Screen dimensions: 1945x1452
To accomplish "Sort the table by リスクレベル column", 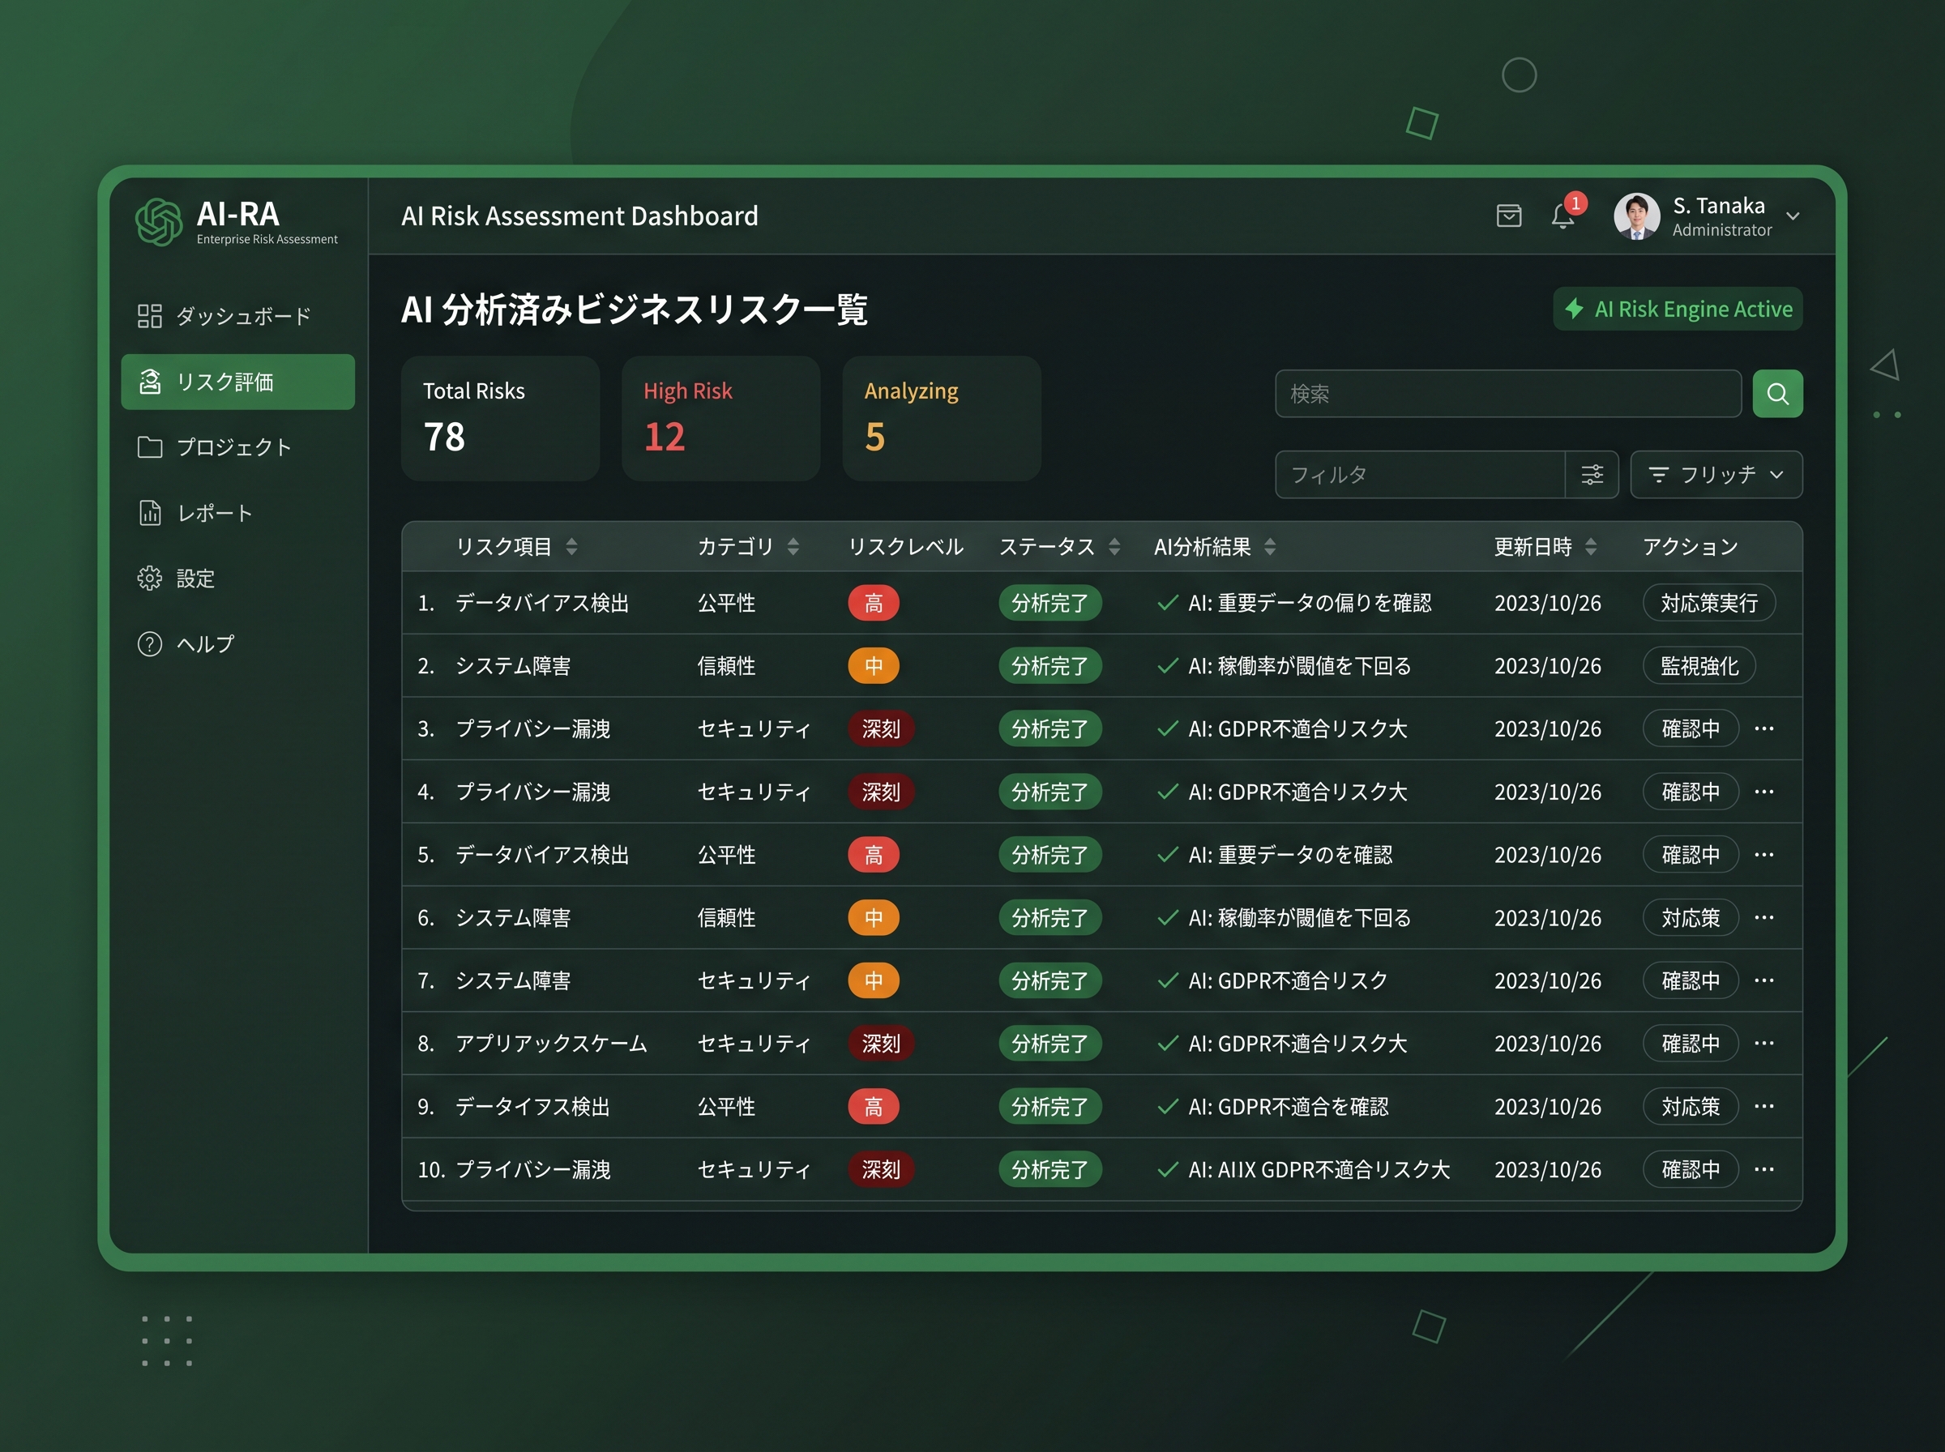I will (x=905, y=546).
